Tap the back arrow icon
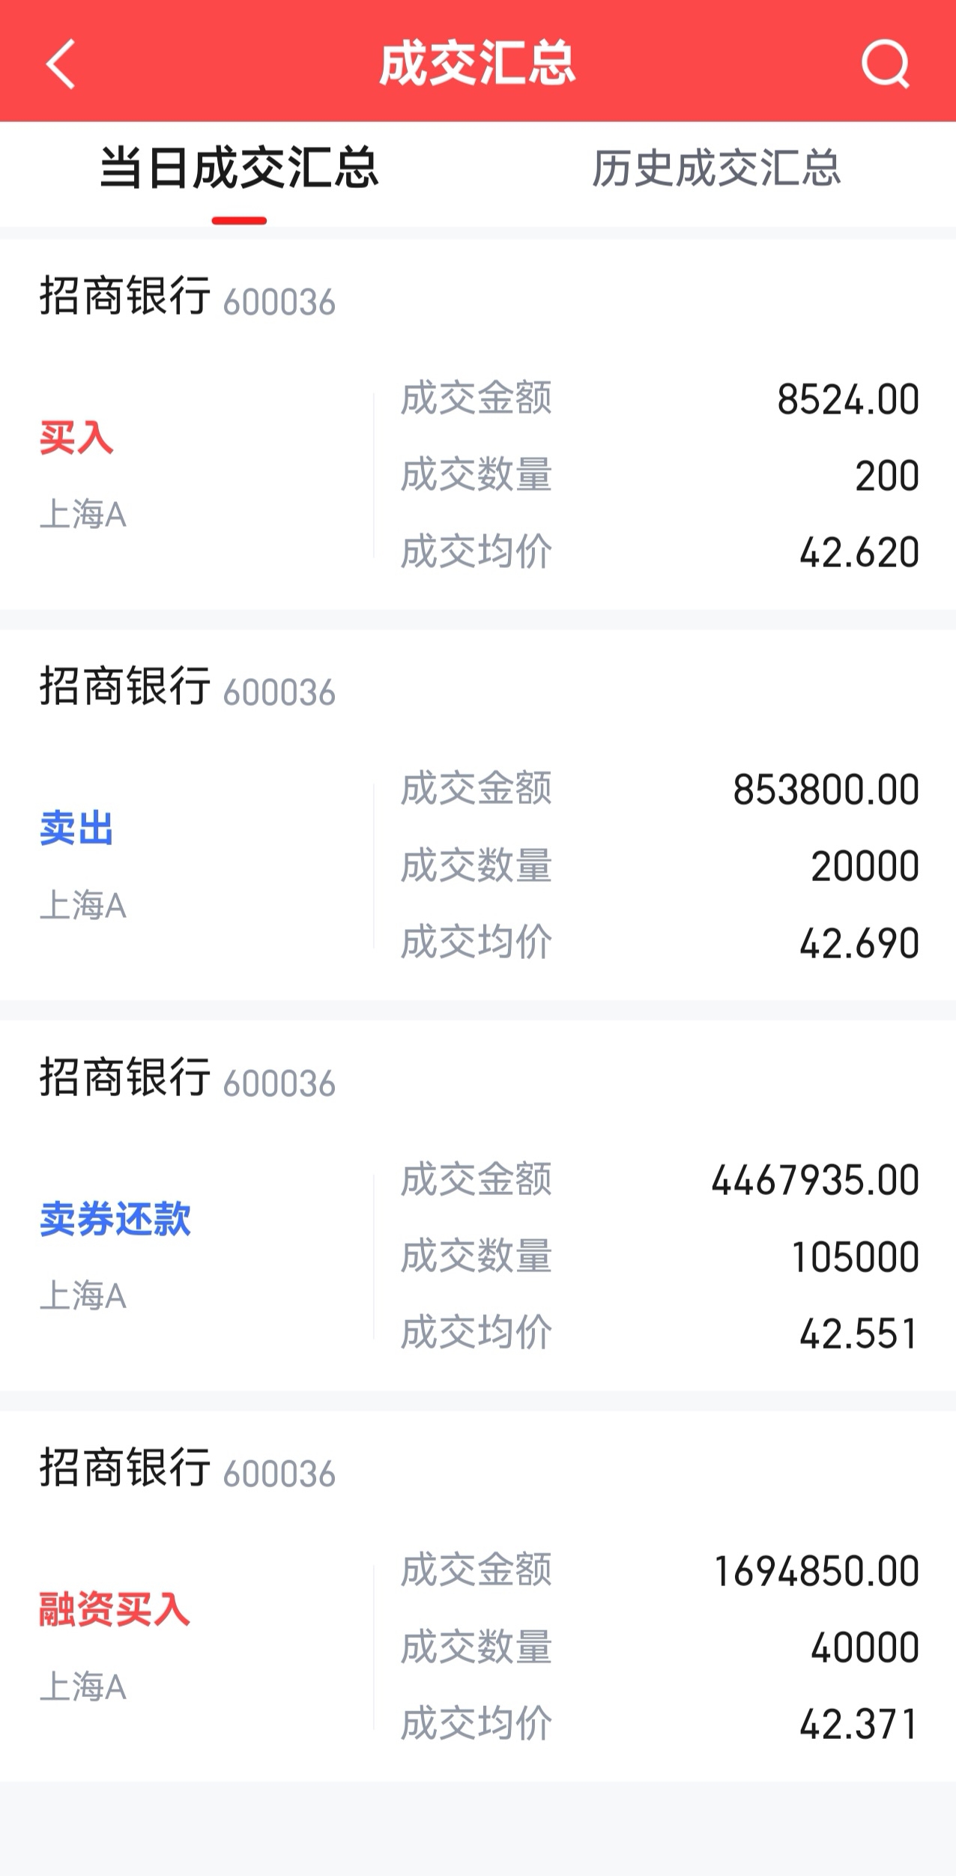The height and width of the screenshot is (1876, 956). (60, 64)
